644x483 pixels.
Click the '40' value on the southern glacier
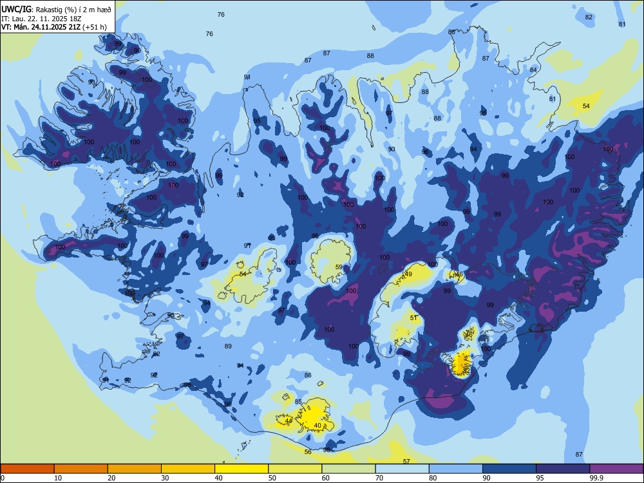(x=317, y=426)
